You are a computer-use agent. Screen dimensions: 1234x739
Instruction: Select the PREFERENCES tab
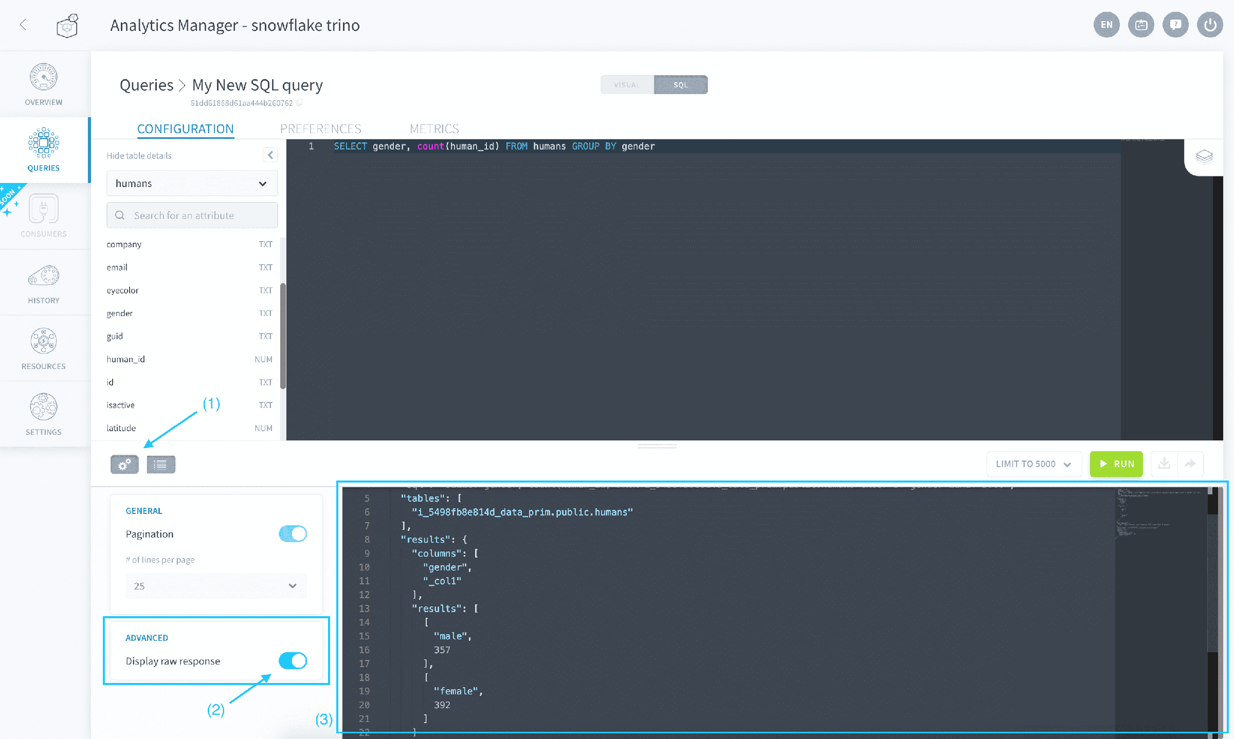click(x=321, y=129)
